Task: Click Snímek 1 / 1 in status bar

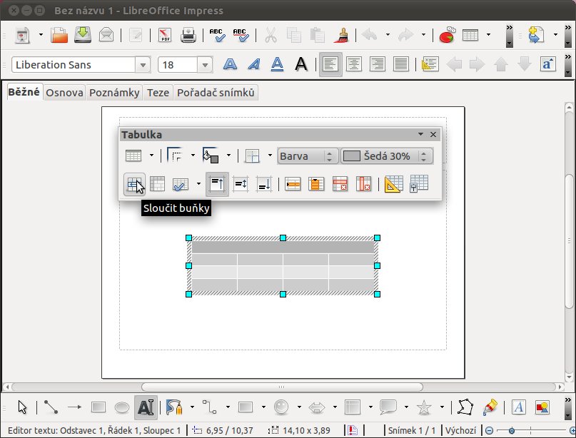Action: 411,430
